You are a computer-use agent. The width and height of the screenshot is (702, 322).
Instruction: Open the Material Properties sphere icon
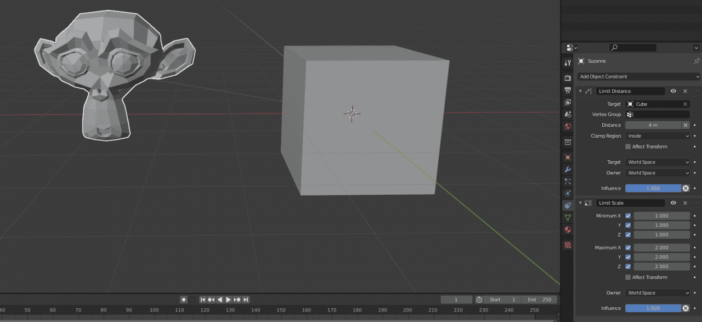[568, 229]
